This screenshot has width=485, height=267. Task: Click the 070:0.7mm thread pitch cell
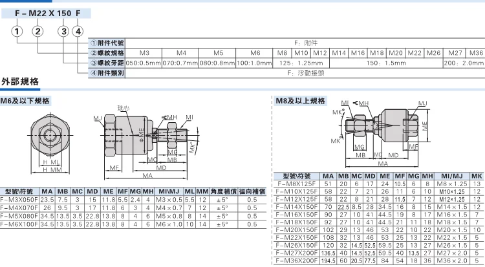(x=180, y=63)
